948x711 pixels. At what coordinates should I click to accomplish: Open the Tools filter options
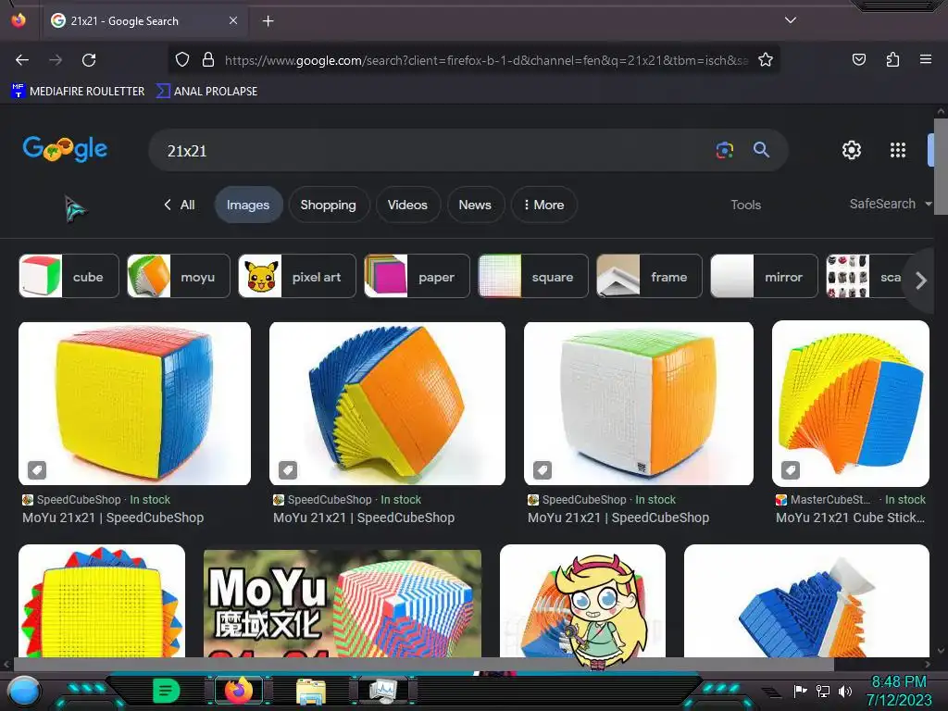coord(745,205)
